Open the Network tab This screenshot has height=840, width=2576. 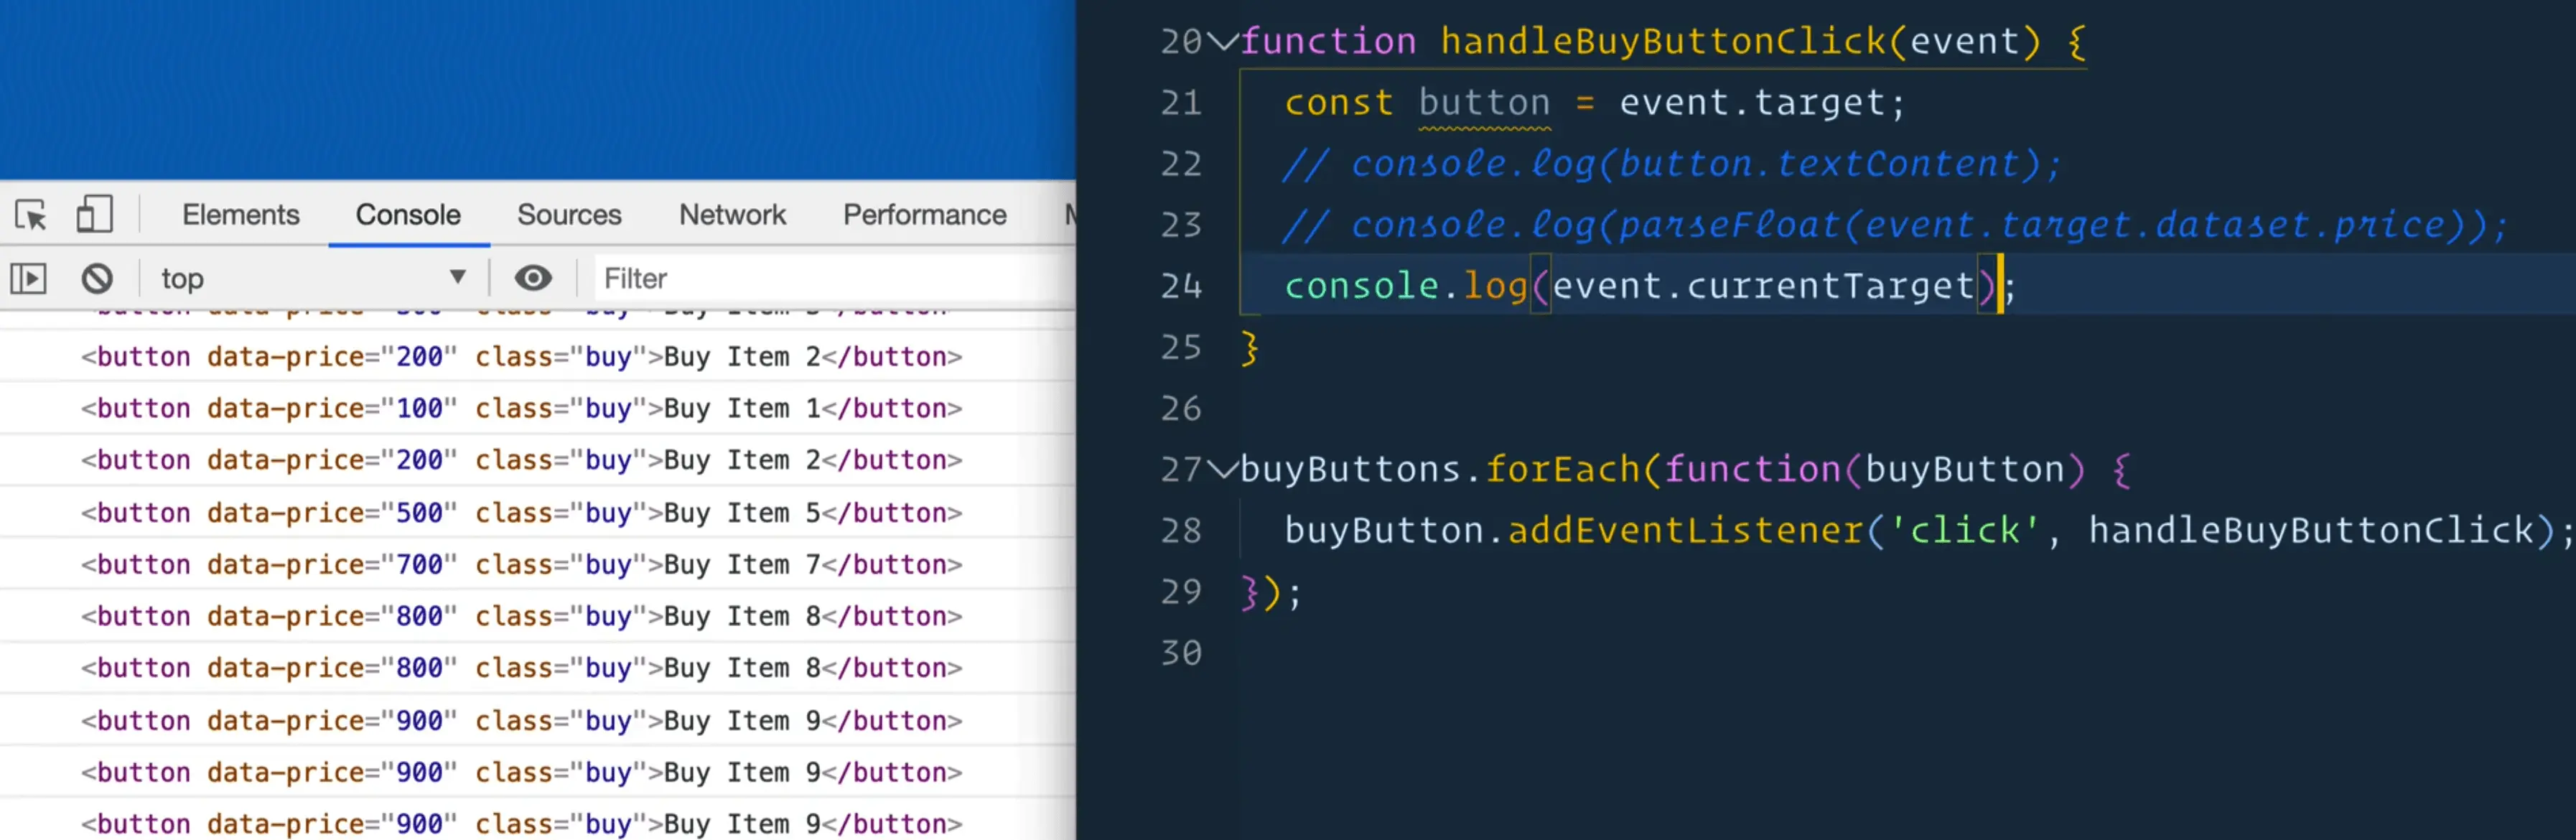click(732, 215)
